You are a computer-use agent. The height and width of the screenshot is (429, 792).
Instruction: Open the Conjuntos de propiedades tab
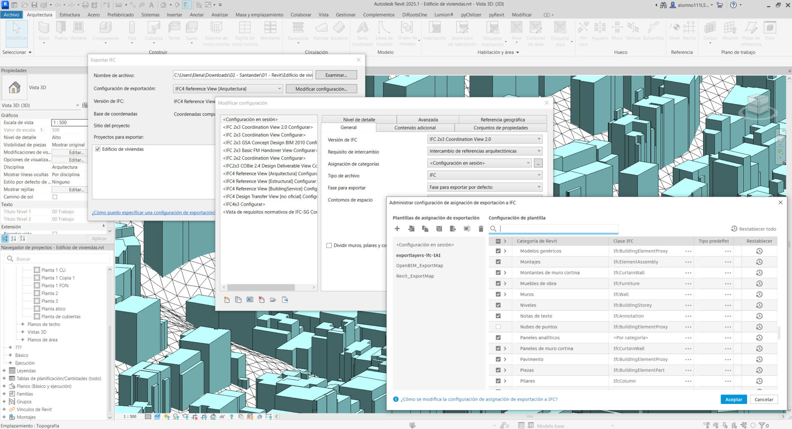click(x=500, y=128)
